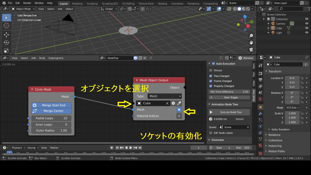The height and width of the screenshot is (175, 311).
Task: Click new object plus icon beside Cube
Action: pos(173,103)
